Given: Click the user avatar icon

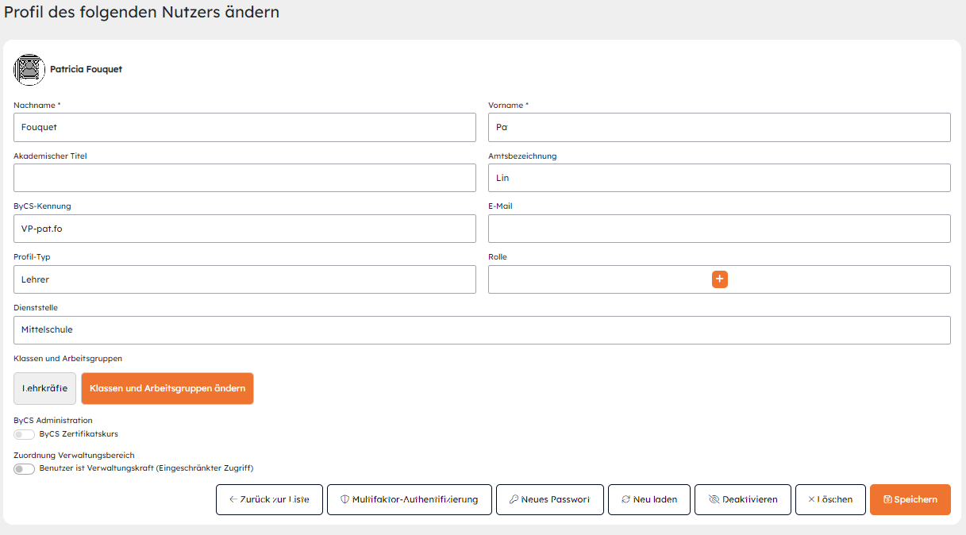Looking at the screenshot, I should (29, 70).
